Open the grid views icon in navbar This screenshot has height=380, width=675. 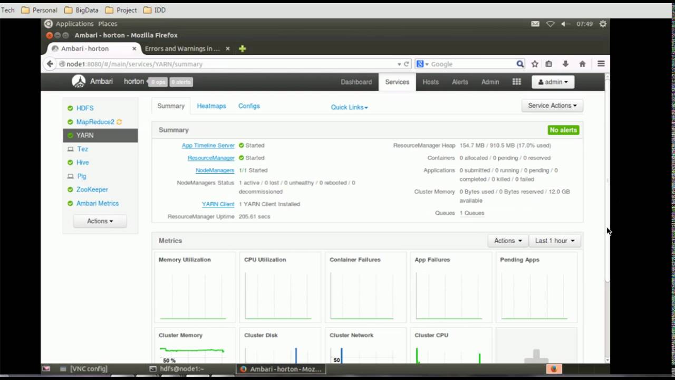coord(517,82)
